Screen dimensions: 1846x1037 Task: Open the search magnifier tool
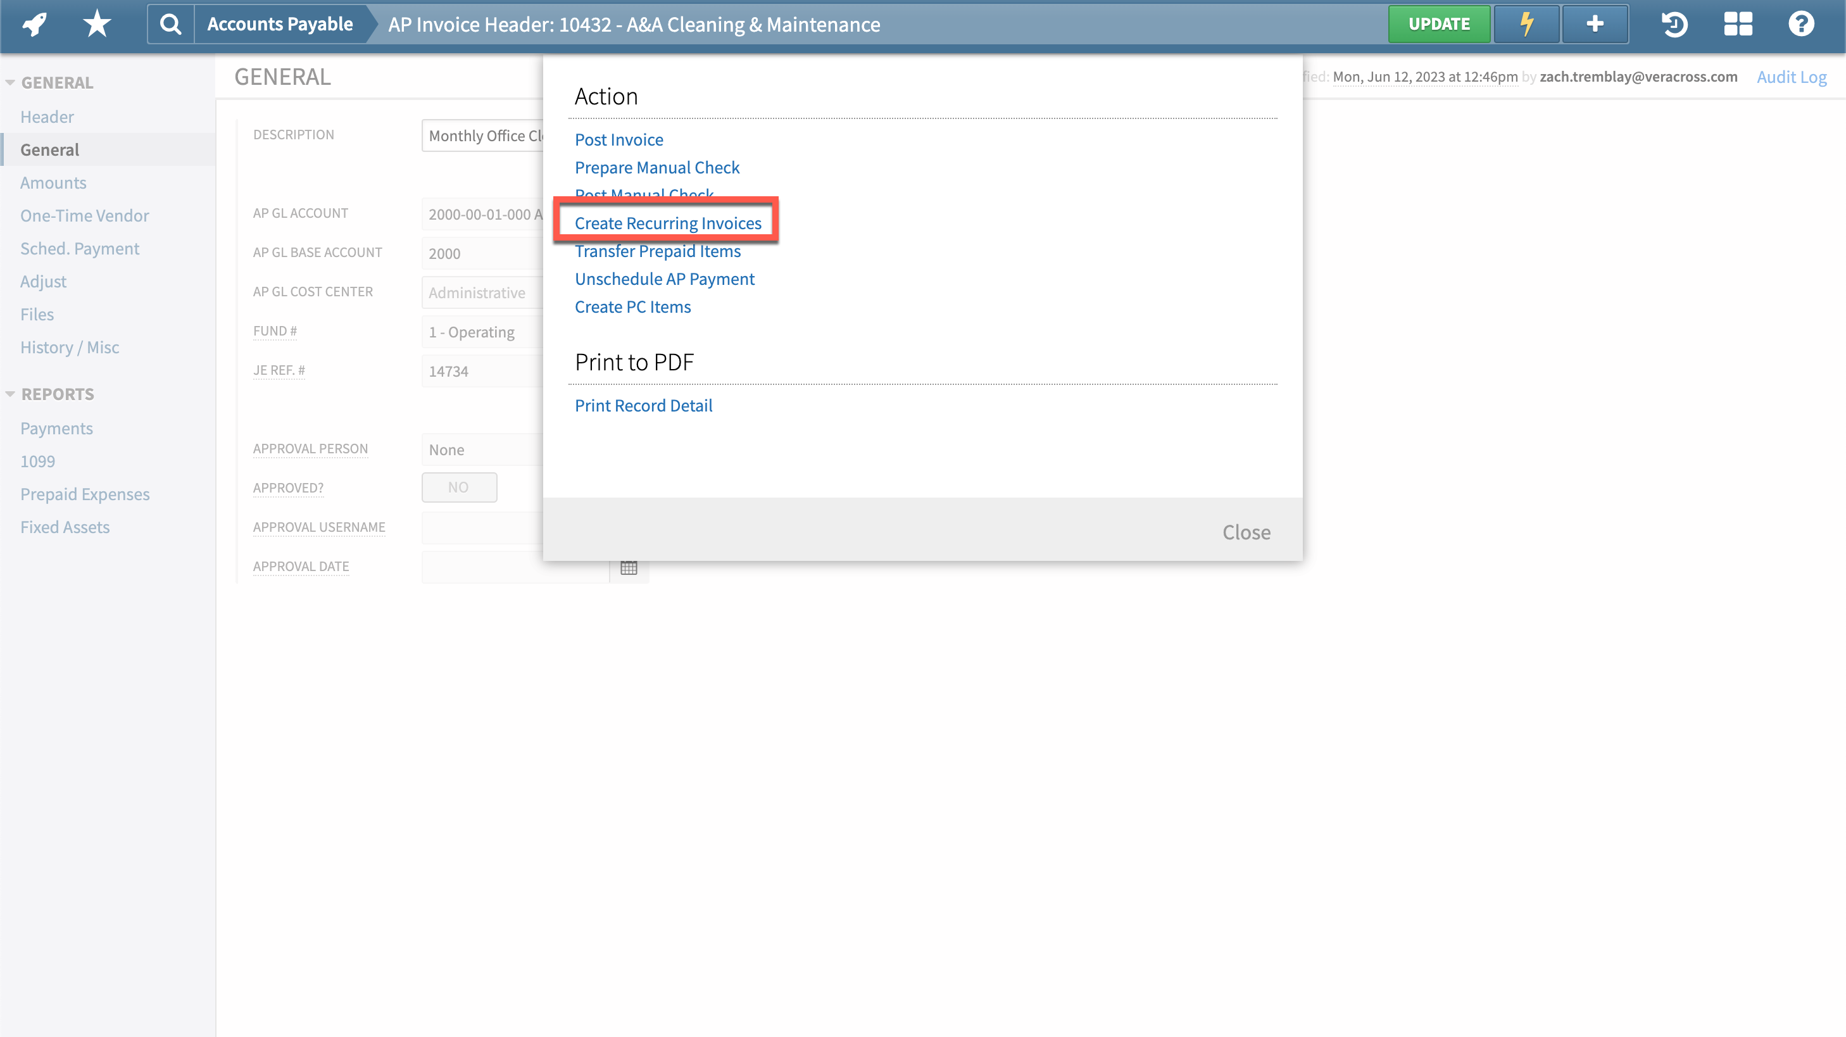170,23
